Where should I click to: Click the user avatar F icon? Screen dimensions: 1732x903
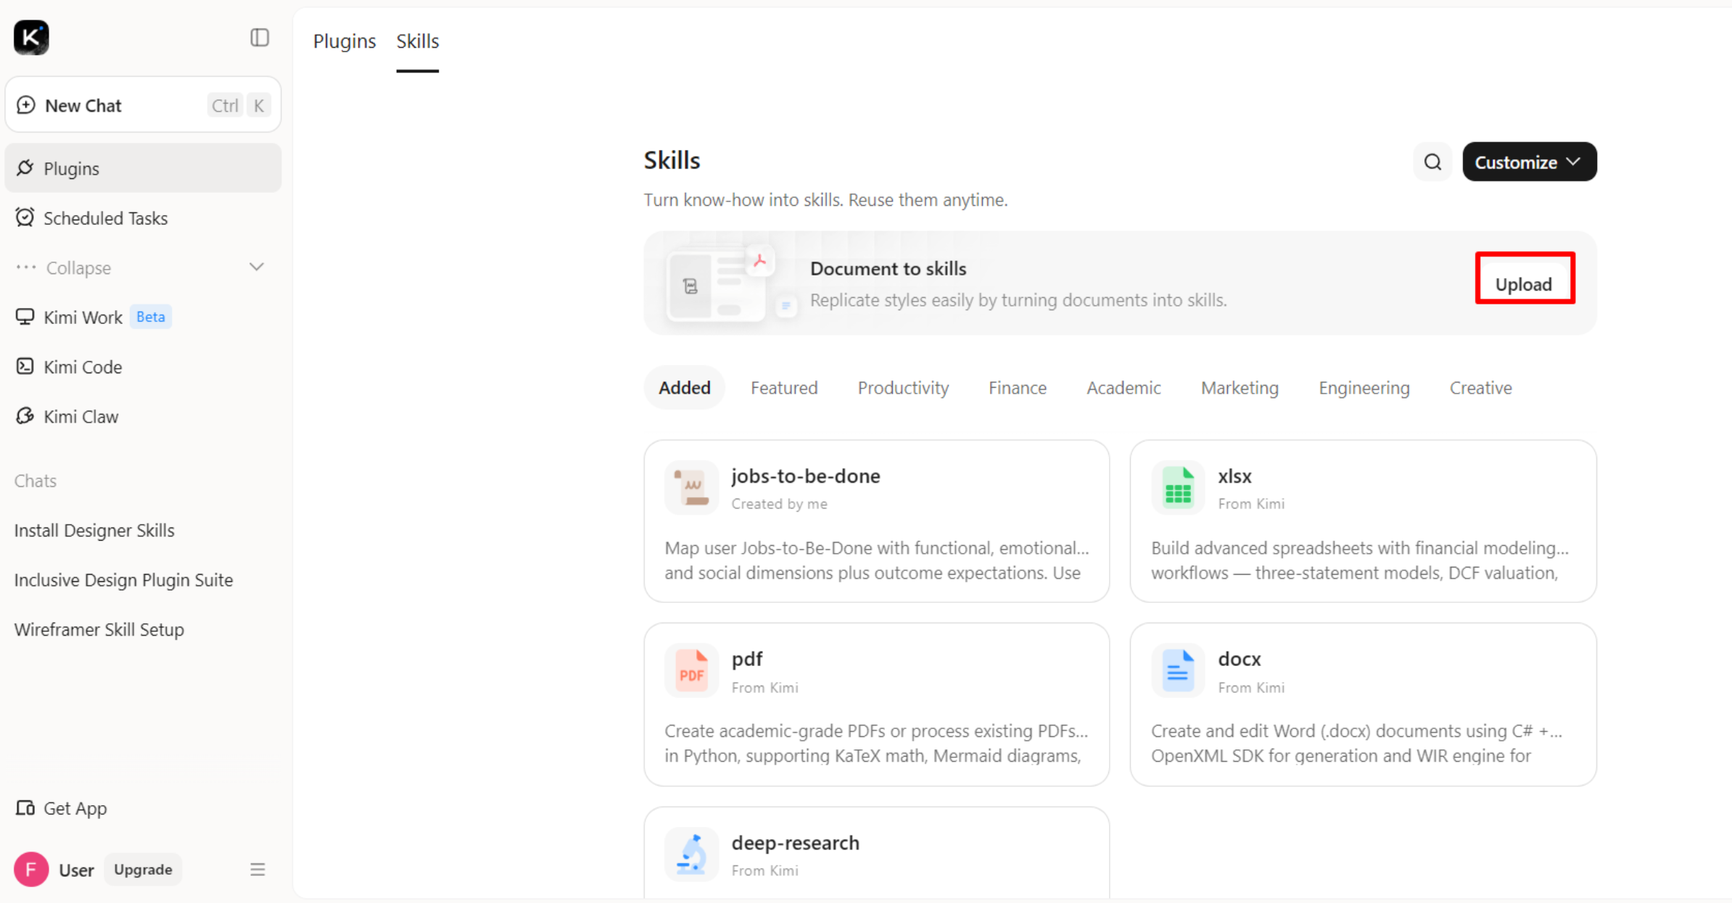[x=31, y=869]
